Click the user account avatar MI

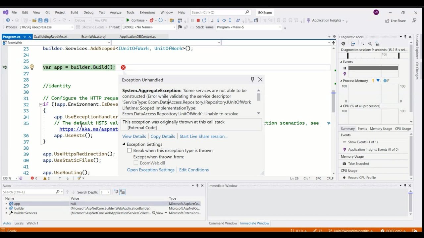[x=376, y=12]
